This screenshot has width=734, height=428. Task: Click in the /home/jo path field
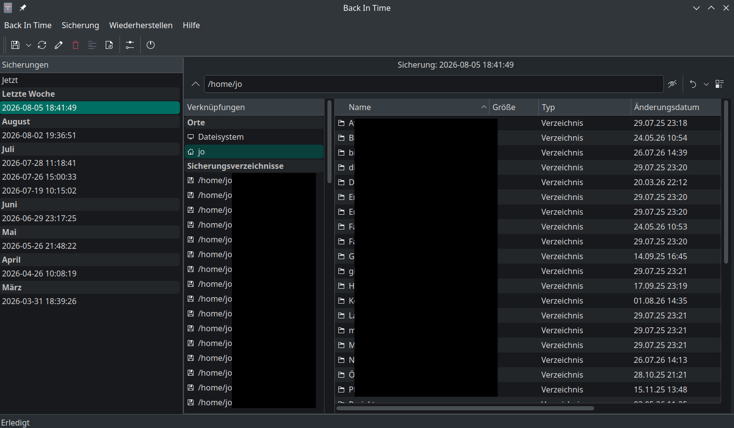[x=434, y=84]
